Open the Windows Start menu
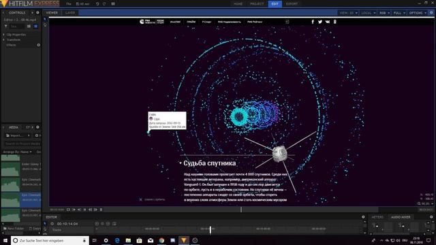Viewport: 436px width, 245px height. pyautogui.click(x=5, y=240)
